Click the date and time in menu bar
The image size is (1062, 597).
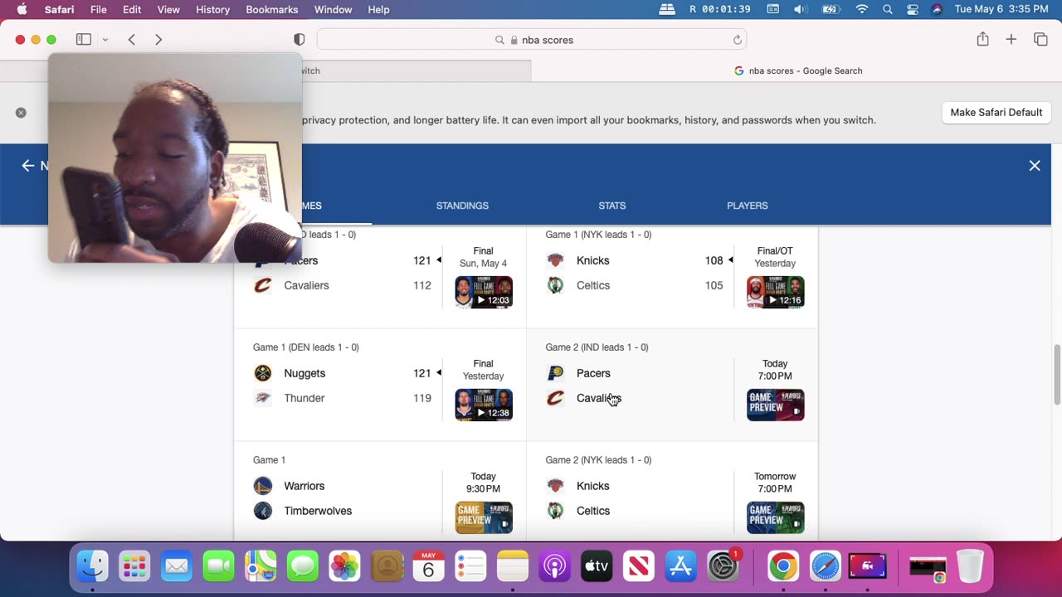1001,9
